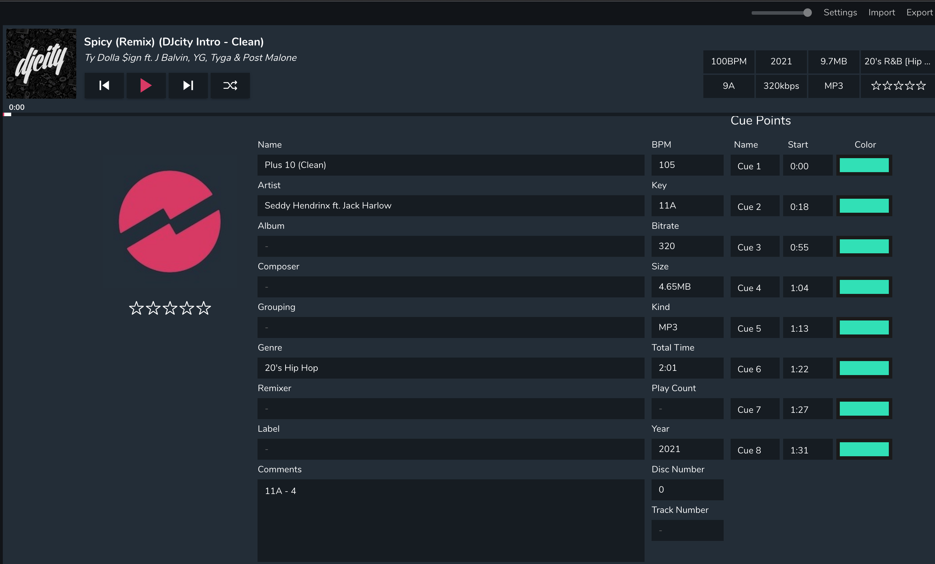
Task: Toggle shuffle playback mode
Action: (x=230, y=85)
